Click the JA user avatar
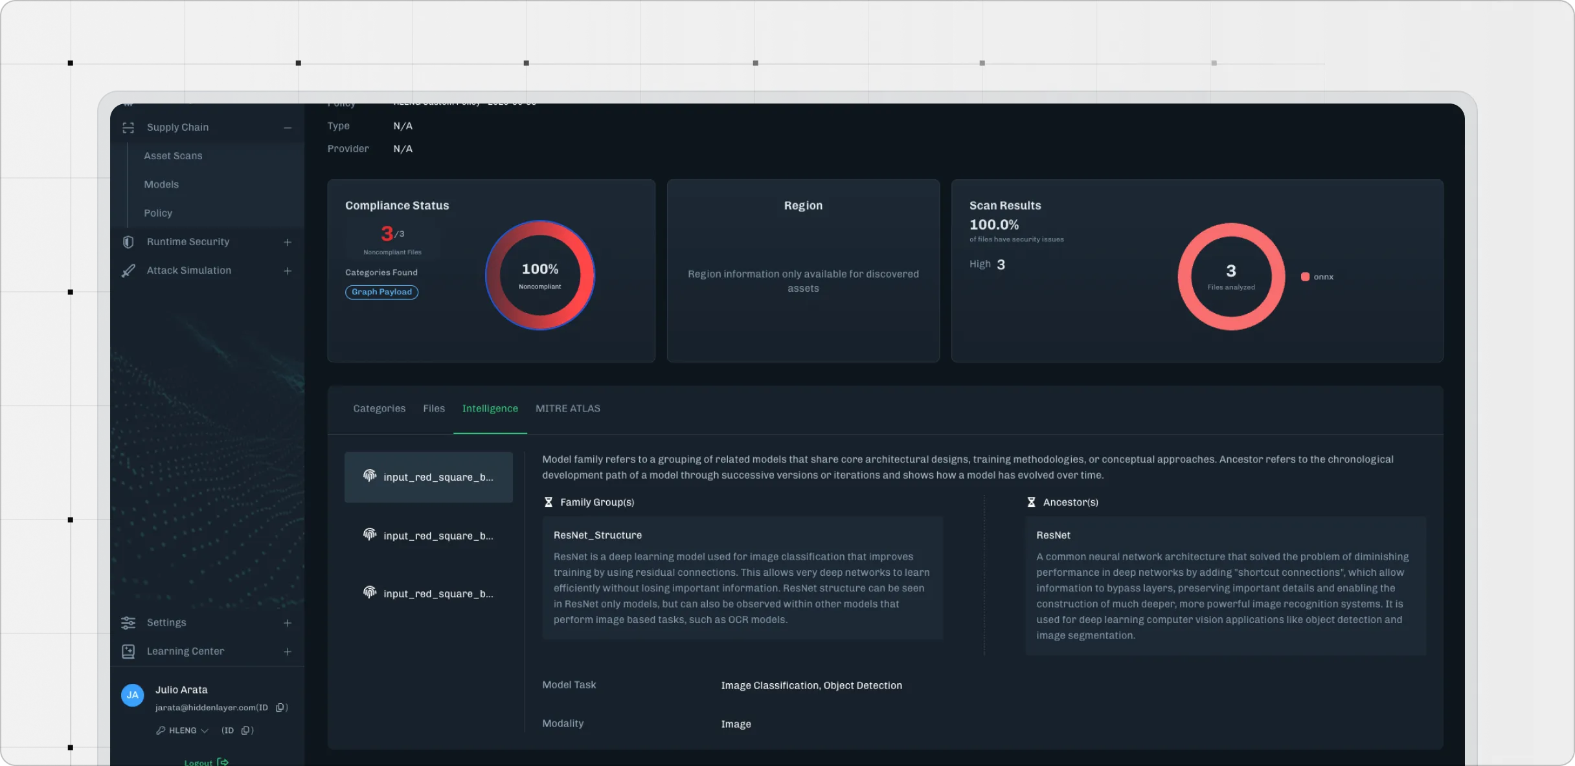 133,695
